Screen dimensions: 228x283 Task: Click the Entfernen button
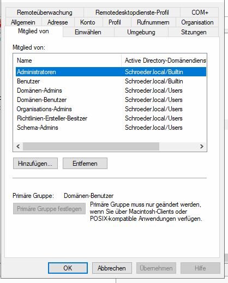point(85,164)
